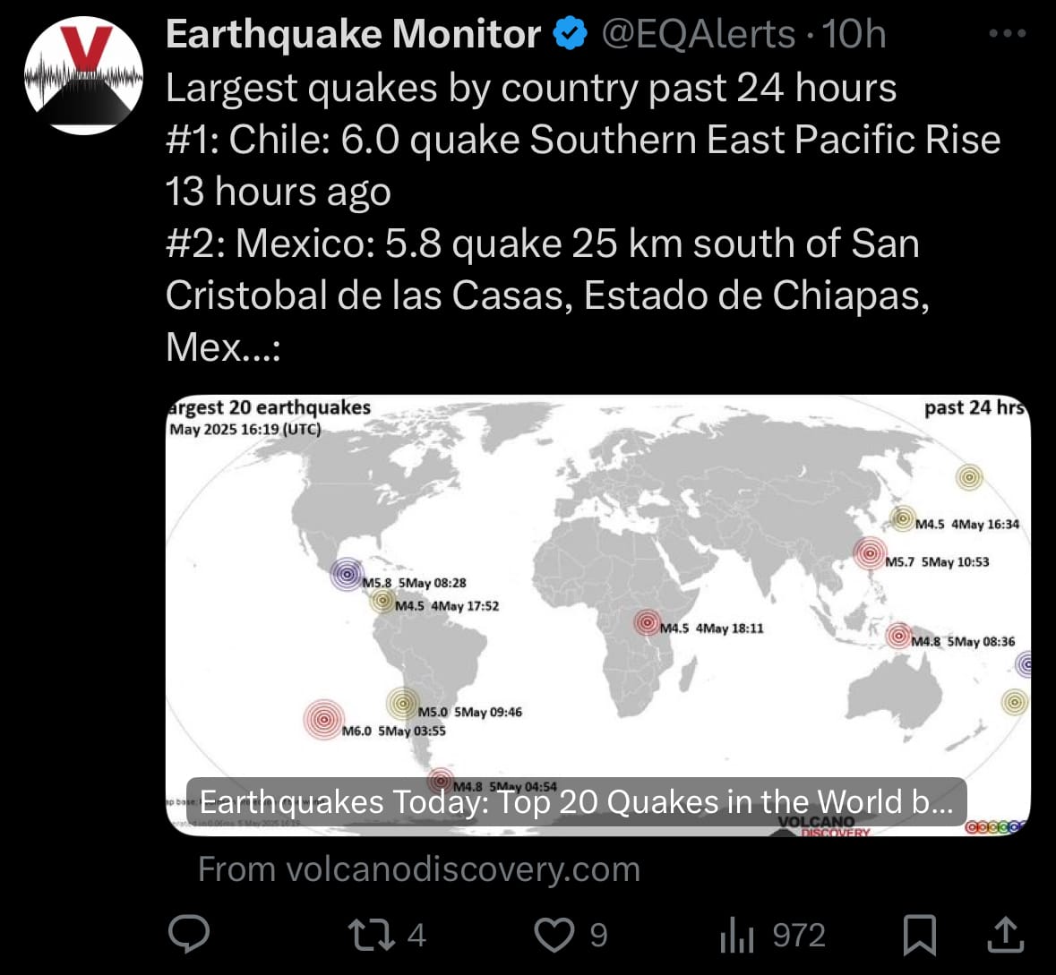Share the tweet via share icon
Image resolution: width=1056 pixels, height=975 pixels.
1006,935
